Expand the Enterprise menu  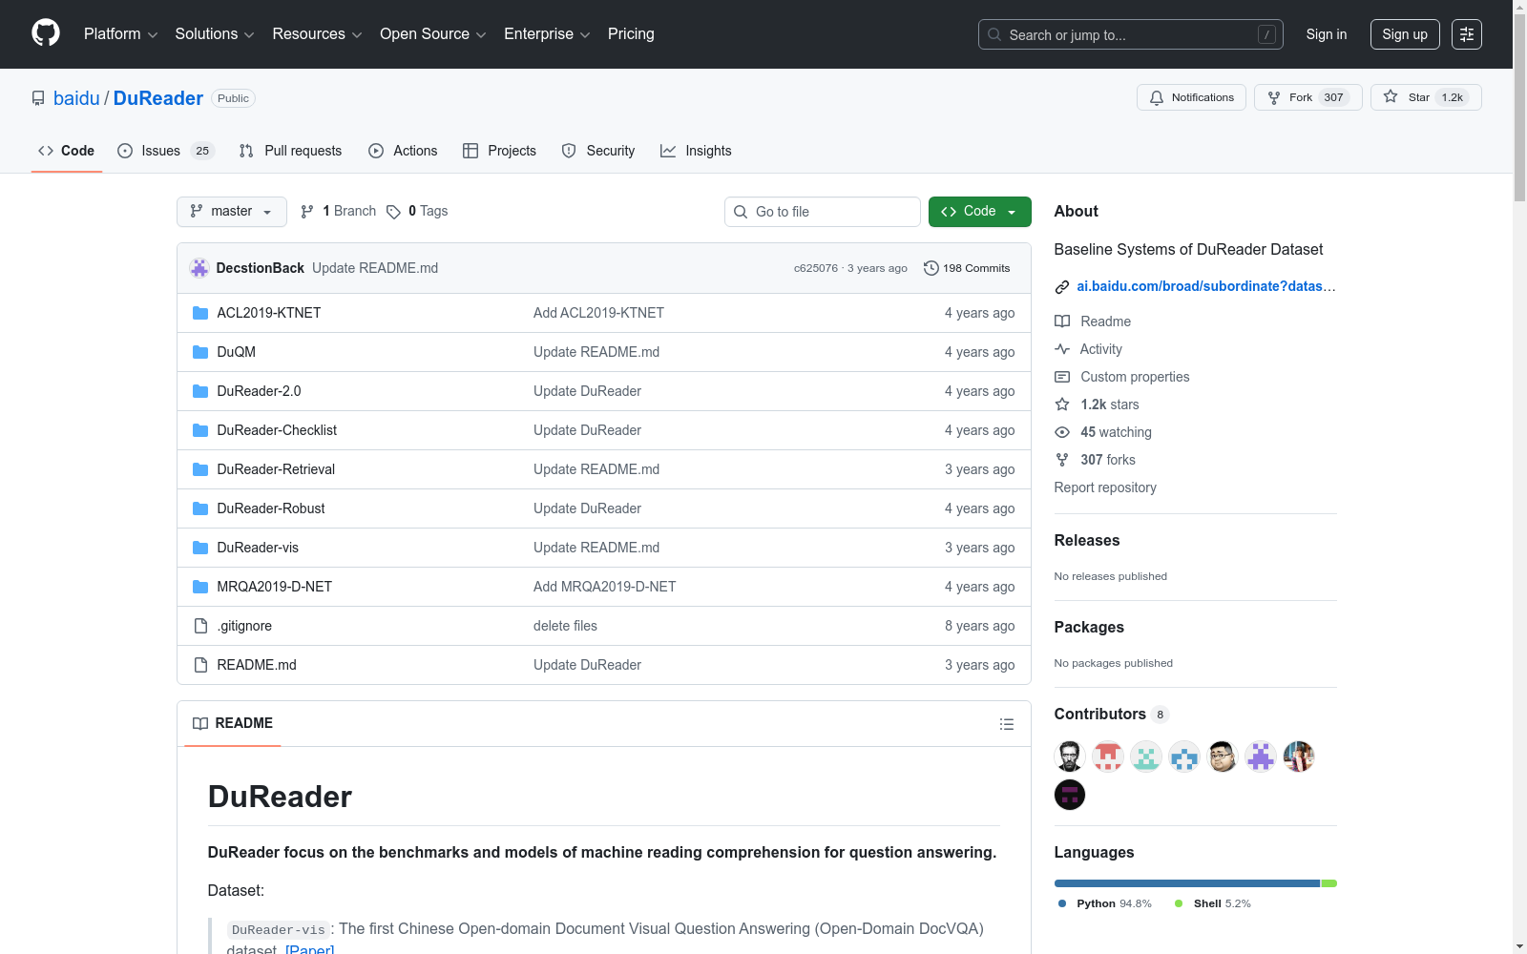pos(547,34)
